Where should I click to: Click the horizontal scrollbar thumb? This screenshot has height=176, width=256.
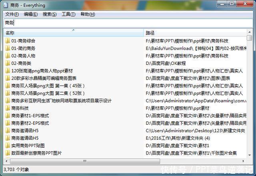(x=85, y=161)
